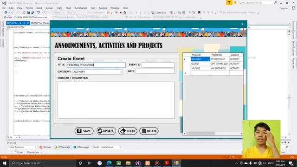Open the Process dropdown in debug toolbar
This screenshot has width=297, height=167.
coord(32,17)
